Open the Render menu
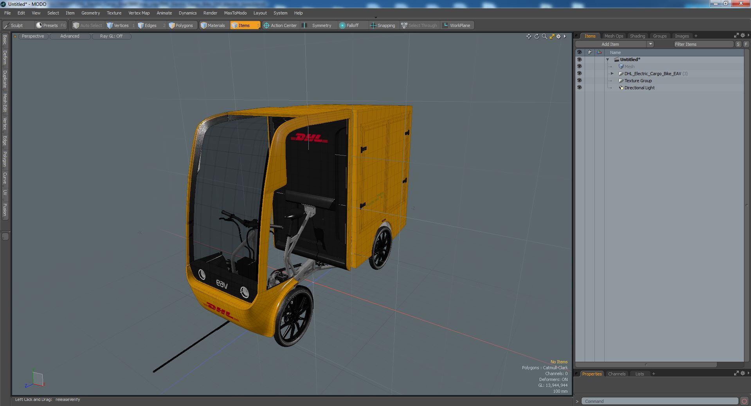751x406 pixels. (210, 13)
